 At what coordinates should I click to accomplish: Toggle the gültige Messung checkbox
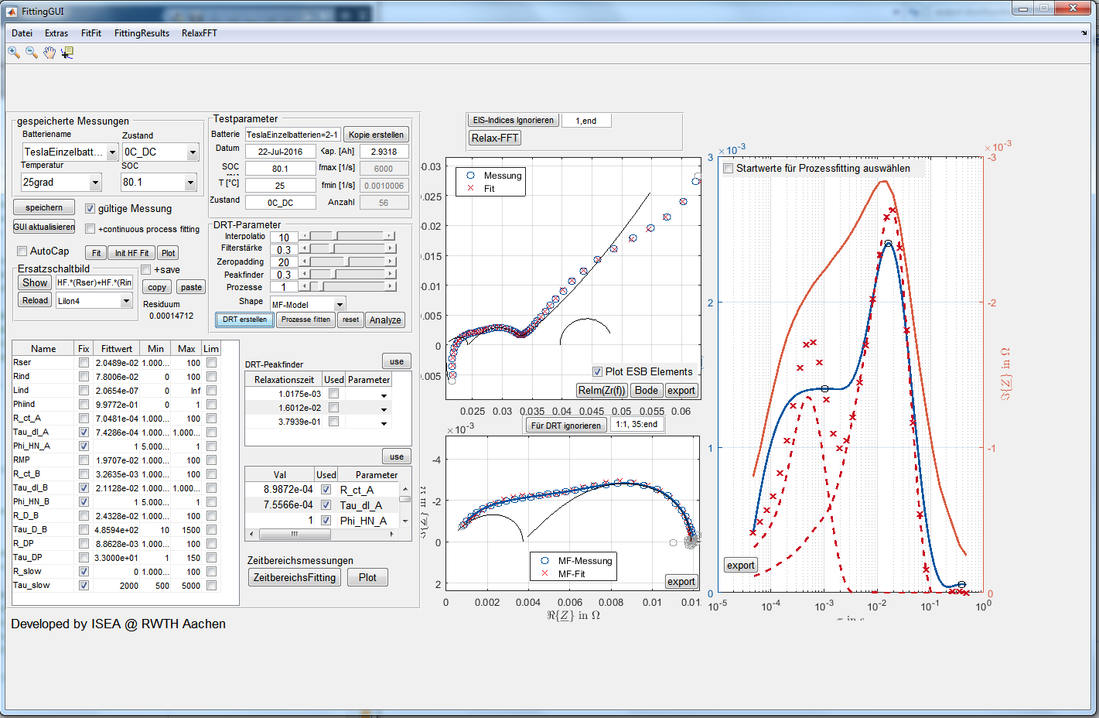point(90,209)
